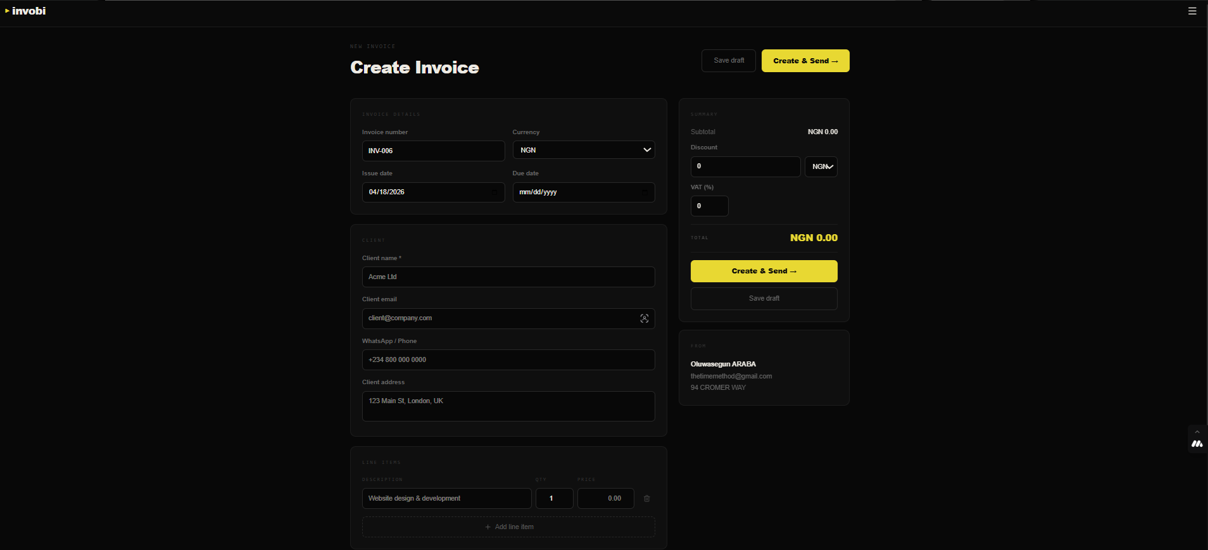The image size is (1208, 550).
Task: Focus the Client address text area
Action: pyautogui.click(x=508, y=406)
